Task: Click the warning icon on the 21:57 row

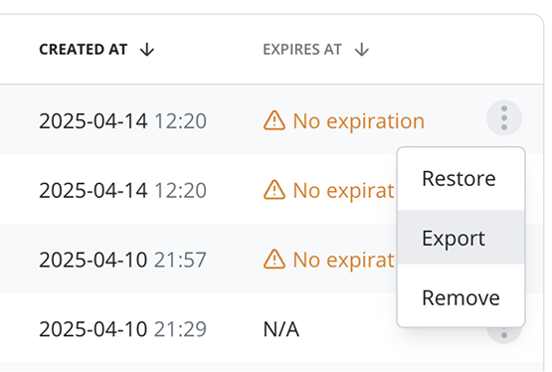Action: click(x=275, y=259)
